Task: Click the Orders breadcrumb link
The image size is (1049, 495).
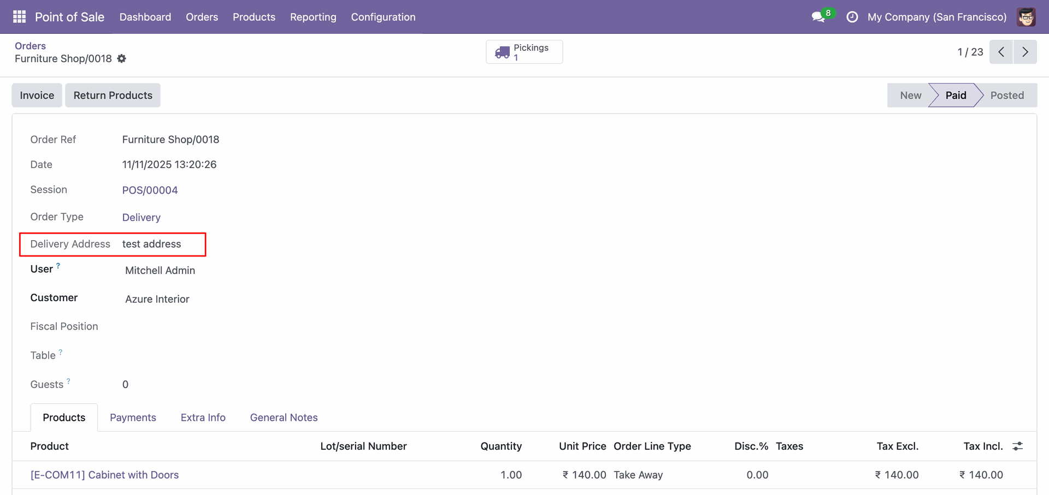Action: coord(30,46)
